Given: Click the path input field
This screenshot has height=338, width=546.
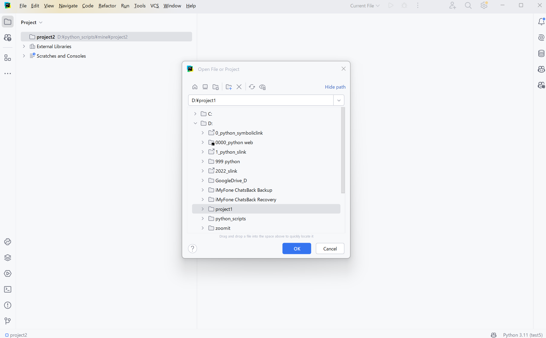Looking at the screenshot, I should (x=260, y=100).
